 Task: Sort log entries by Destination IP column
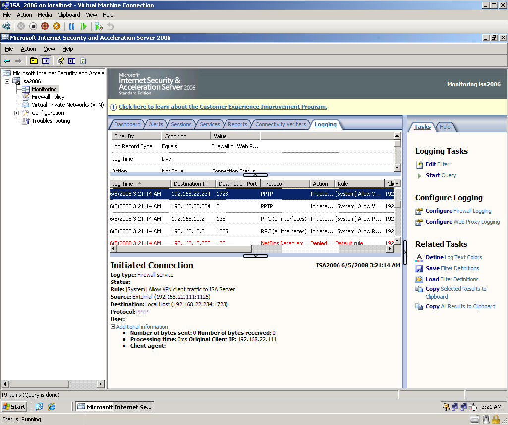click(193, 184)
